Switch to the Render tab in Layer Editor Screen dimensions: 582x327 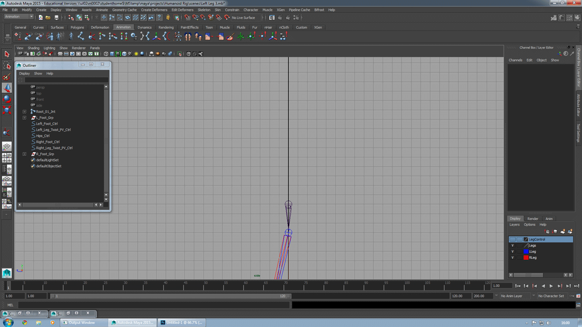(532, 218)
